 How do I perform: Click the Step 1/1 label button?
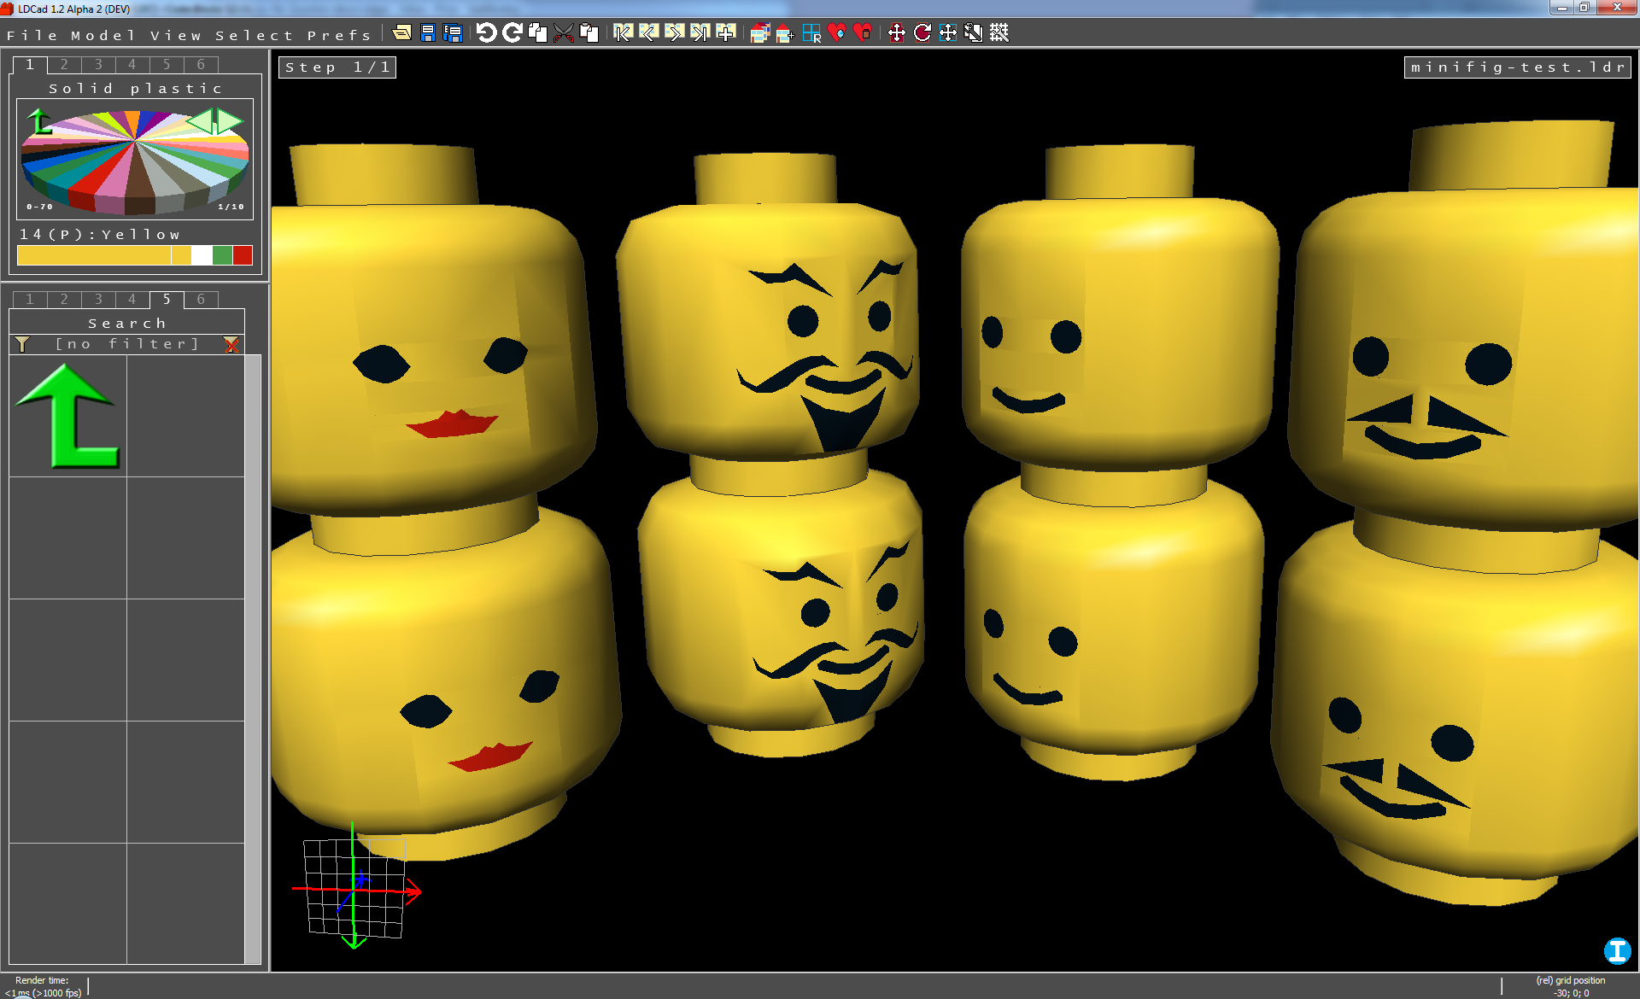337,67
